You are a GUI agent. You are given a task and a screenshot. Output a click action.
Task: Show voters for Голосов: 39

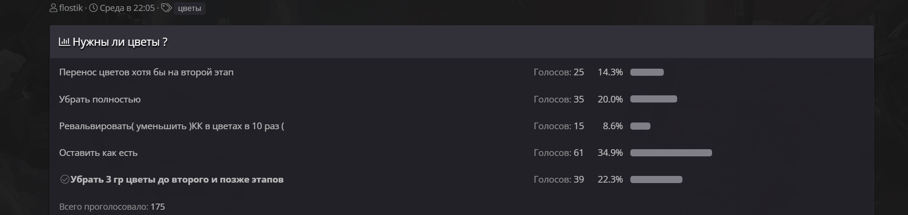pos(559,180)
